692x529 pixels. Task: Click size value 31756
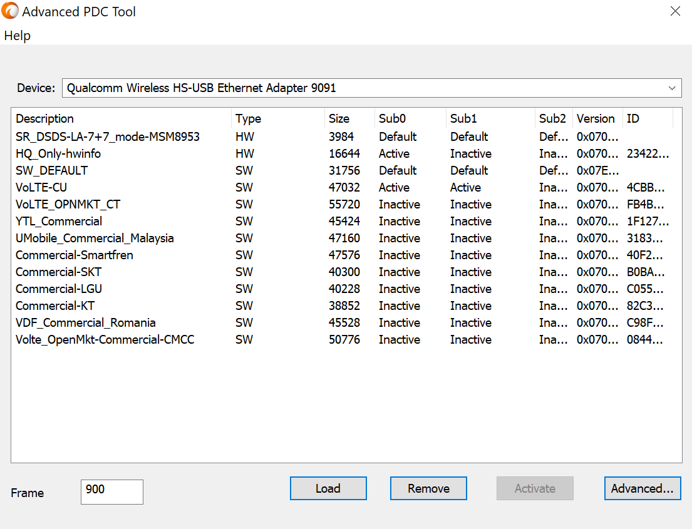click(344, 170)
